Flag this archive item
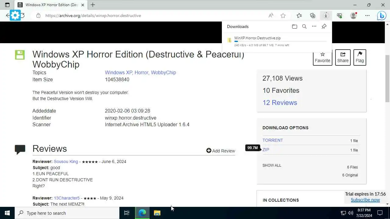This screenshot has height=219, width=390. coord(360,57)
